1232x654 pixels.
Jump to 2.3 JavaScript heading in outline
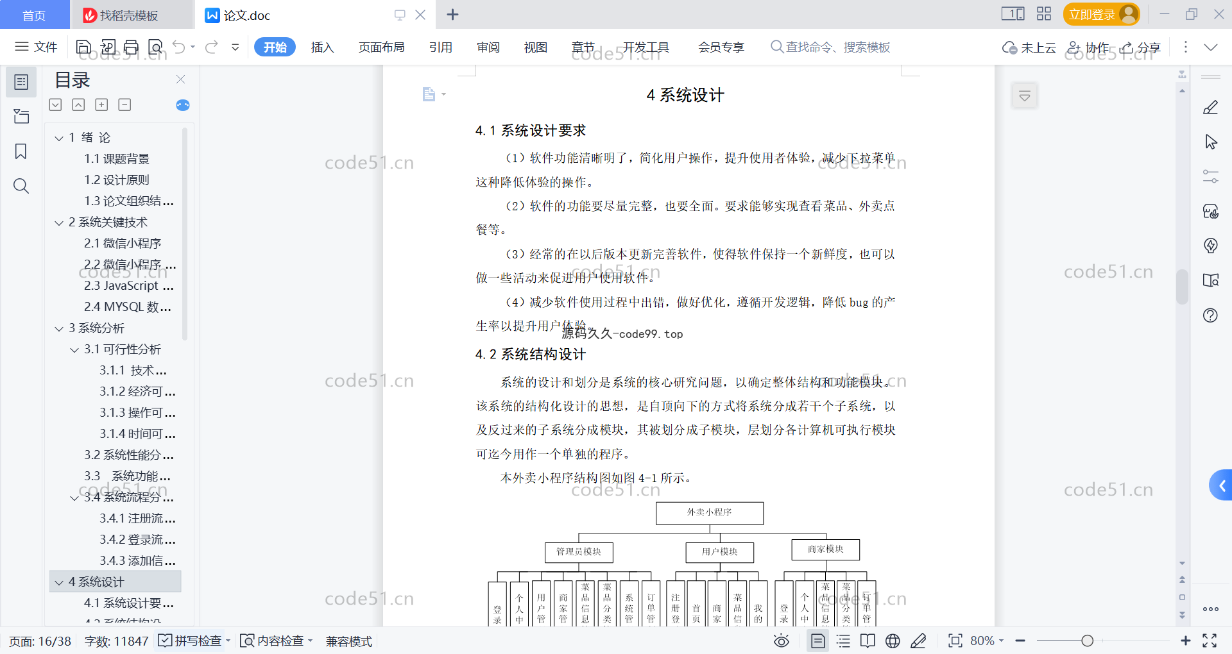coord(128,286)
